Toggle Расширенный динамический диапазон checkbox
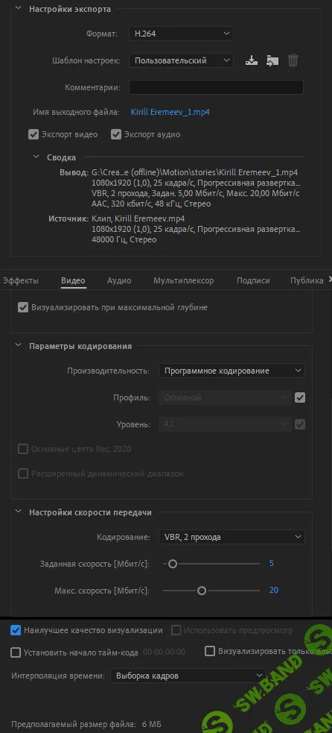Screen dimensions: 332x733 coord(23,474)
